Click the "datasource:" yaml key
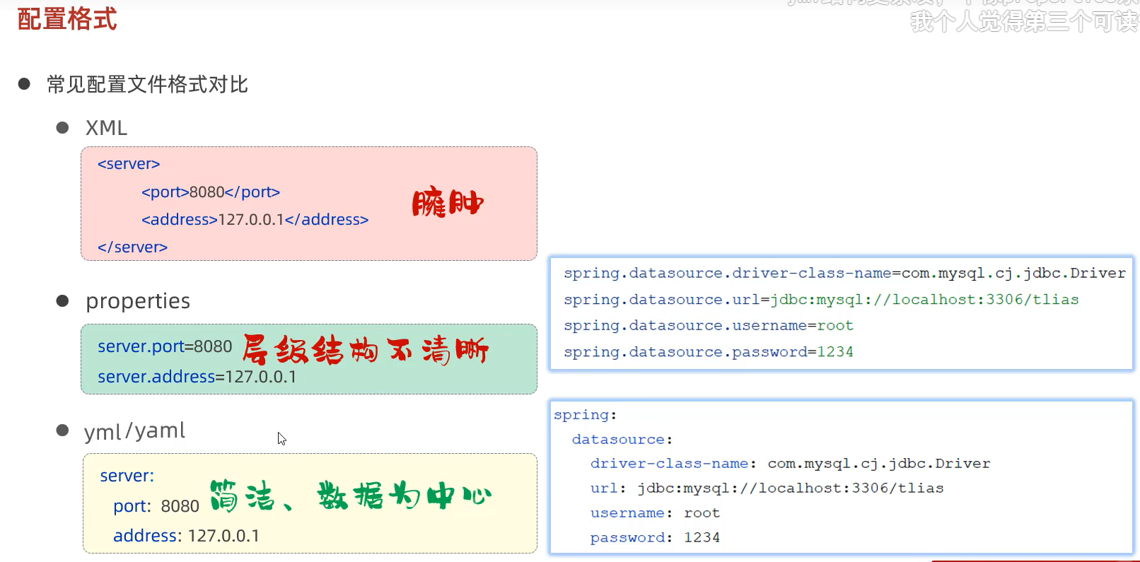 coord(622,440)
